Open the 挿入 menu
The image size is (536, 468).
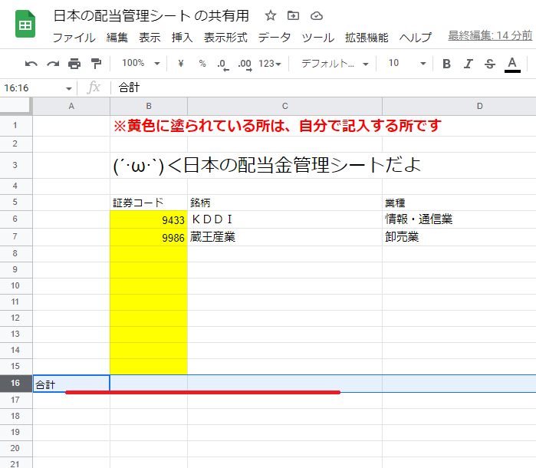183,37
